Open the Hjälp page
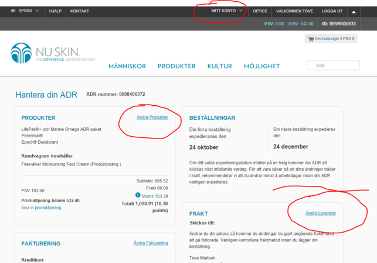Screen dimensions: 377x263 [x=55, y=11]
